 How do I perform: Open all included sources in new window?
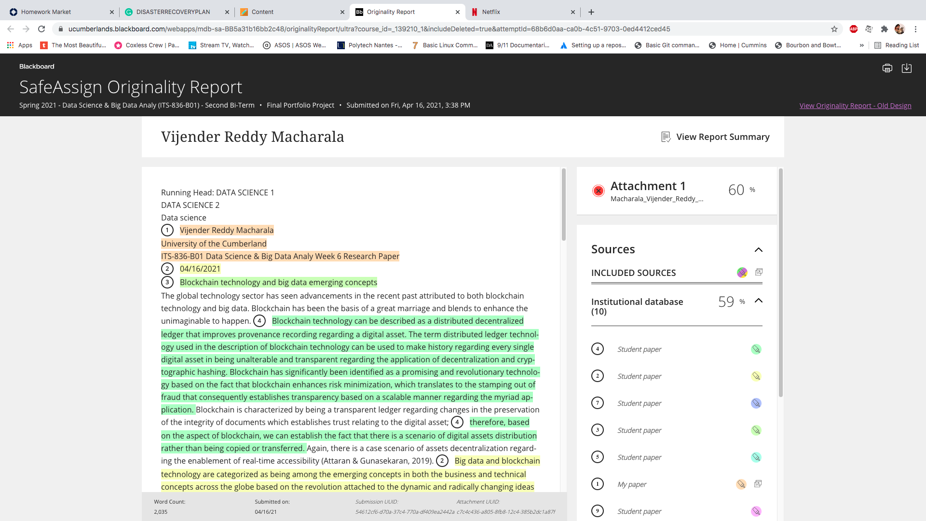759,272
